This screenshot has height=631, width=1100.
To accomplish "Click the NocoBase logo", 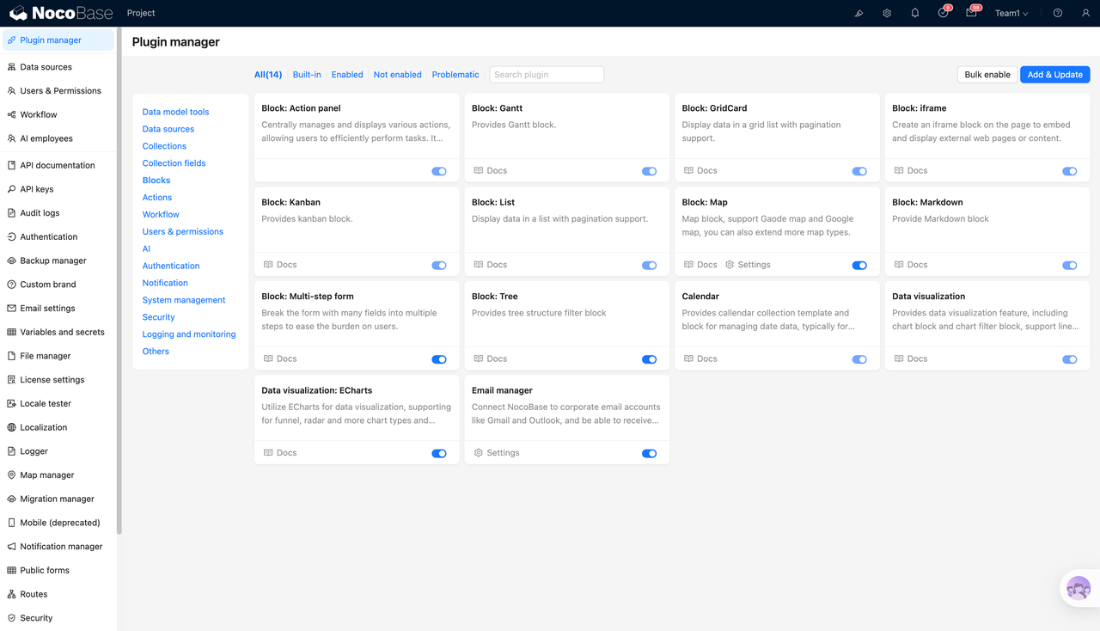I will coord(59,13).
